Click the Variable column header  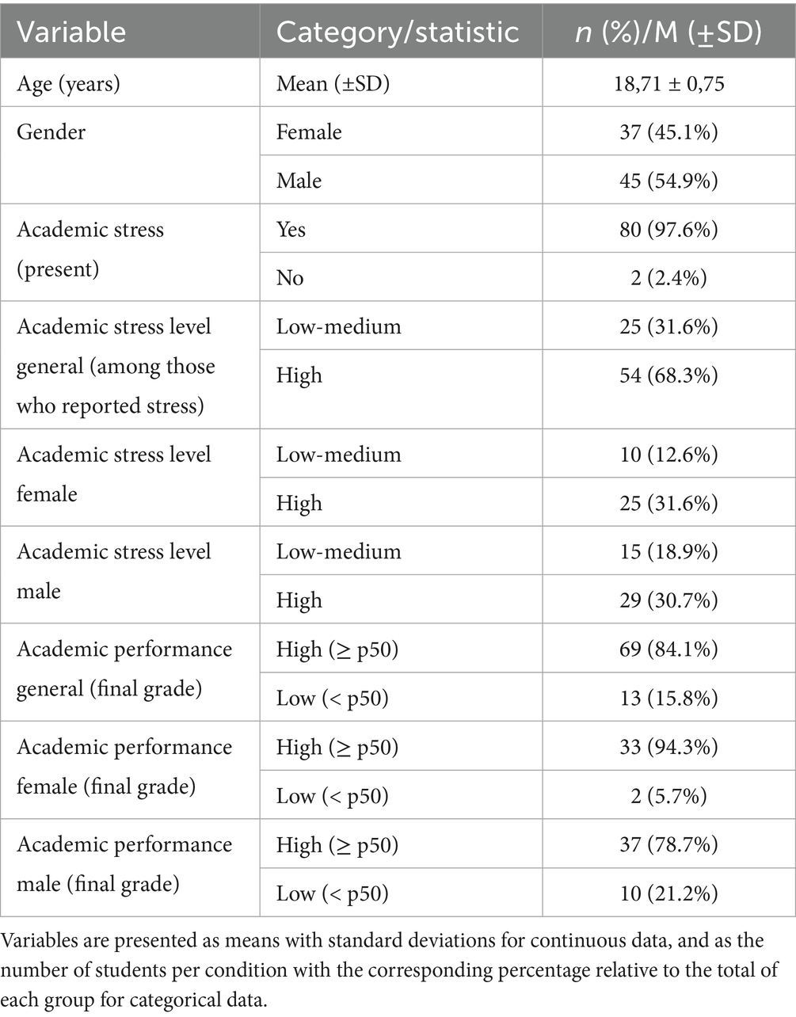(x=71, y=32)
